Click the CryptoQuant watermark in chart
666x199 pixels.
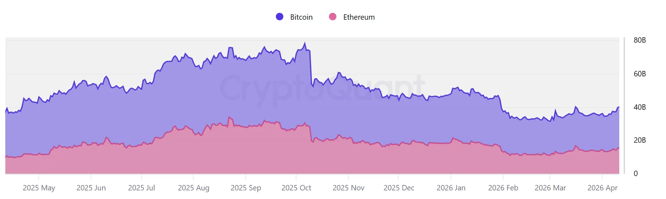pos(322,88)
